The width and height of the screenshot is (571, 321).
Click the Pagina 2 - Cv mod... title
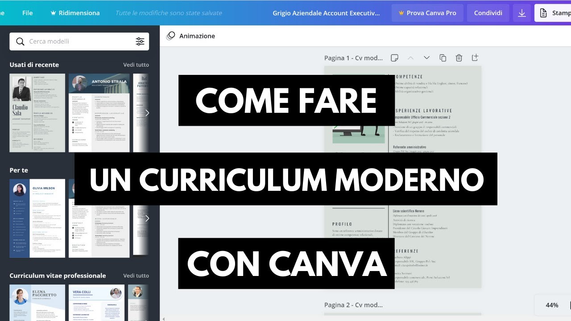pyautogui.click(x=353, y=305)
